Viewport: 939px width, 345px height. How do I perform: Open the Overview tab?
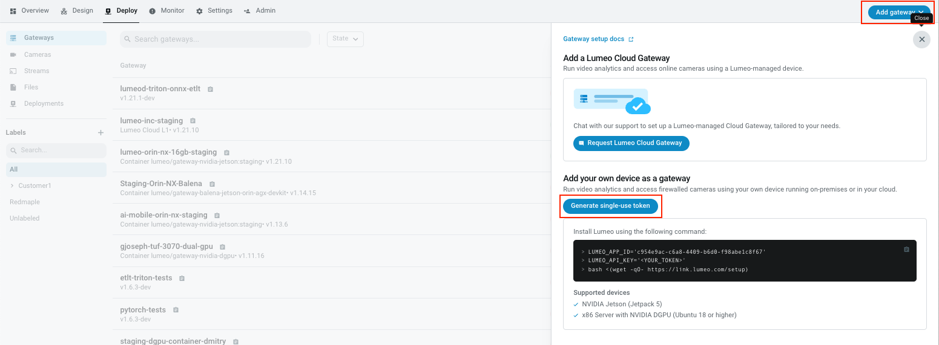click(x=30, y=11)
